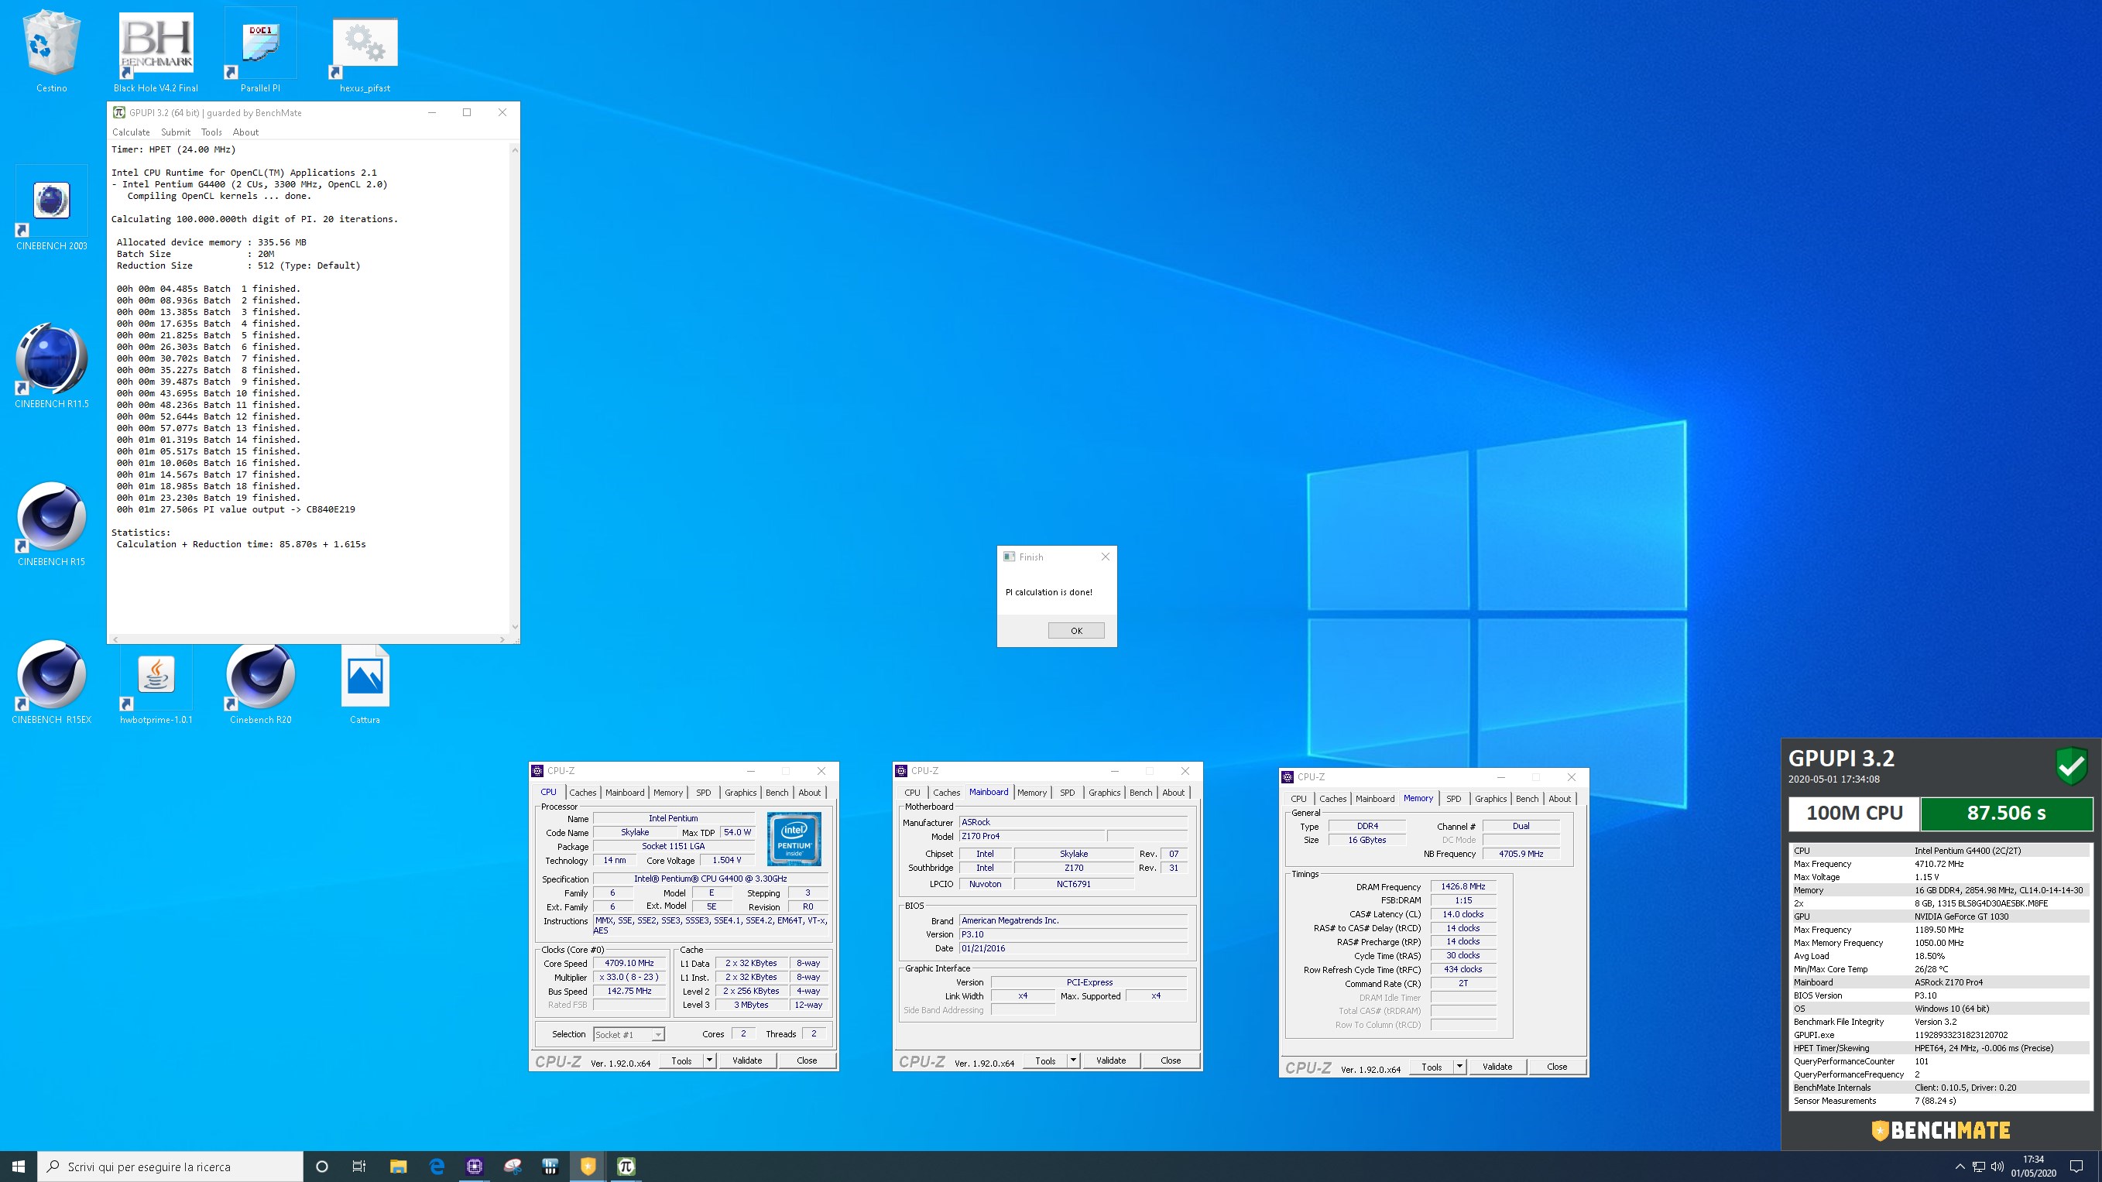Click Core Speed value 4709.10 MHz
The width and height of the screenshot is (2102, 1182).
pos(629,964)
